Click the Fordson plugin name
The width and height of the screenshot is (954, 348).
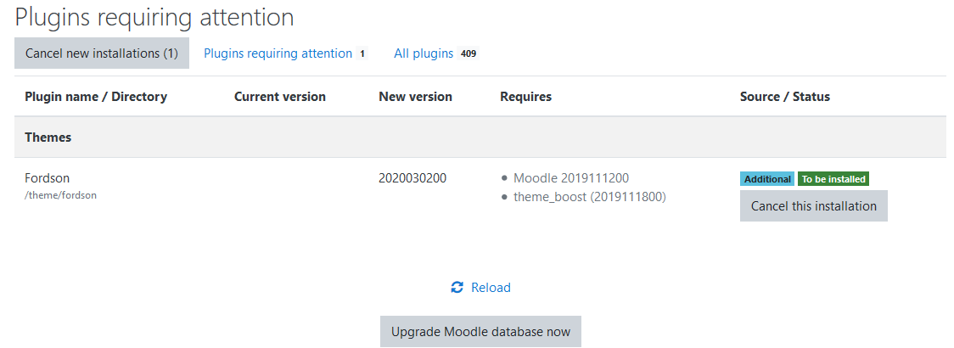48,178
